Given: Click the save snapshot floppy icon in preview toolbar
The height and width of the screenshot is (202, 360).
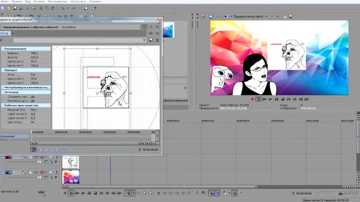Looking at the screenshot, I should (x=290, y=16).
